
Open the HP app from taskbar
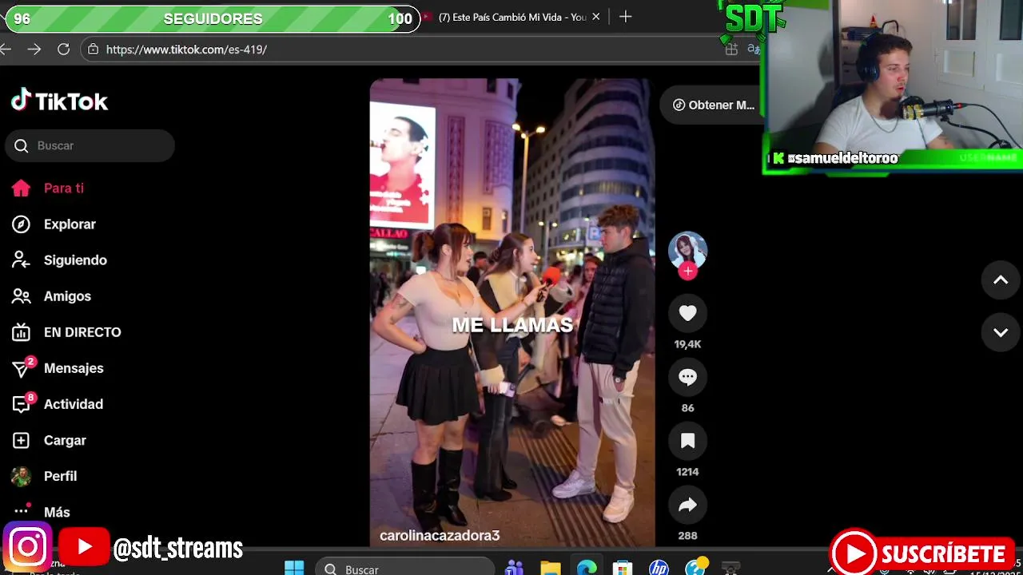pyautogui.click(x=659, y=568)
